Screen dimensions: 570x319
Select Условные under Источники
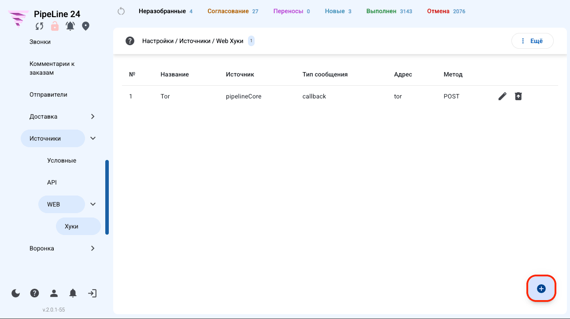(x=62, y=160)
